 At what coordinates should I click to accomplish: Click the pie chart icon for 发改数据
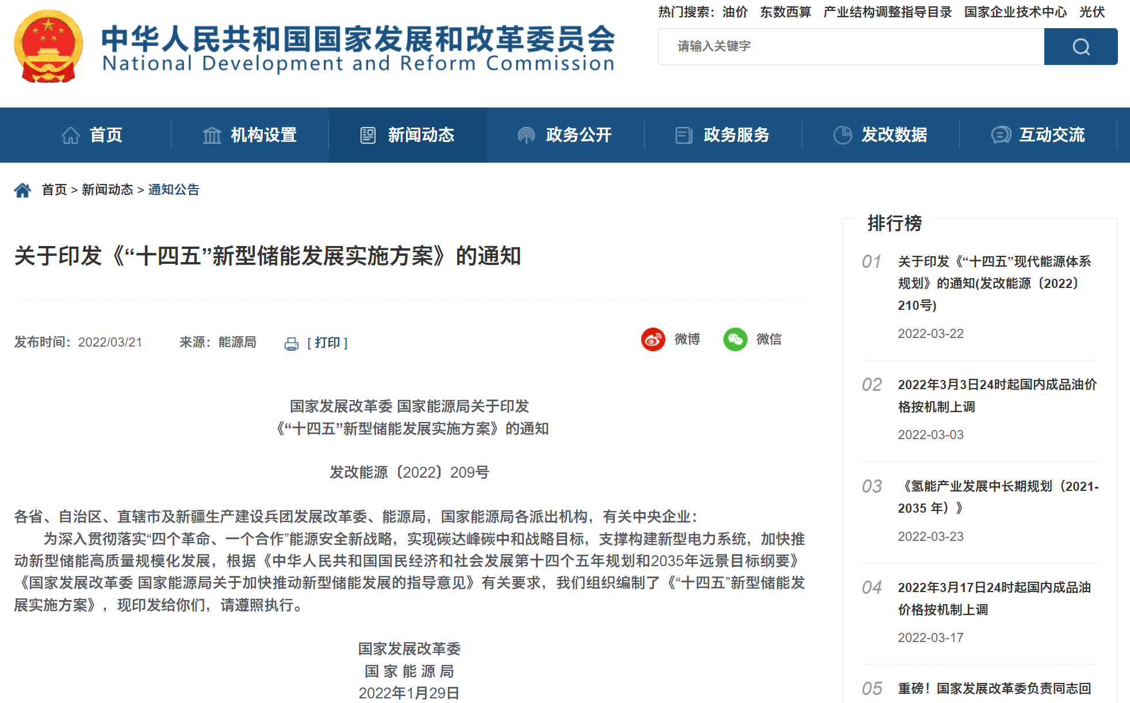click(x=842, y=135)
